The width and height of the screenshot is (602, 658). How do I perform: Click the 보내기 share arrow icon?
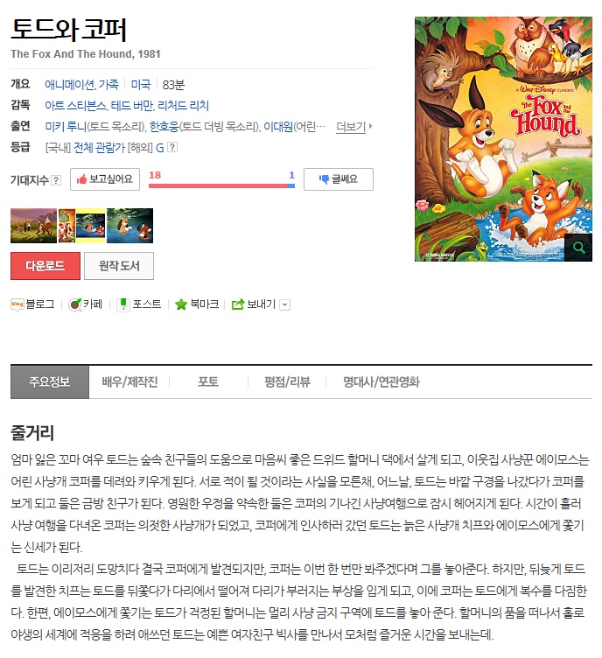(x=238, y=304)
